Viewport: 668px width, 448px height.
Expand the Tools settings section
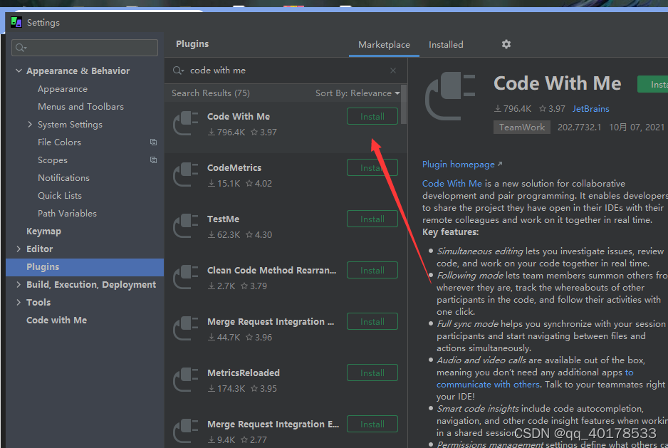click(x=19, y=302)
